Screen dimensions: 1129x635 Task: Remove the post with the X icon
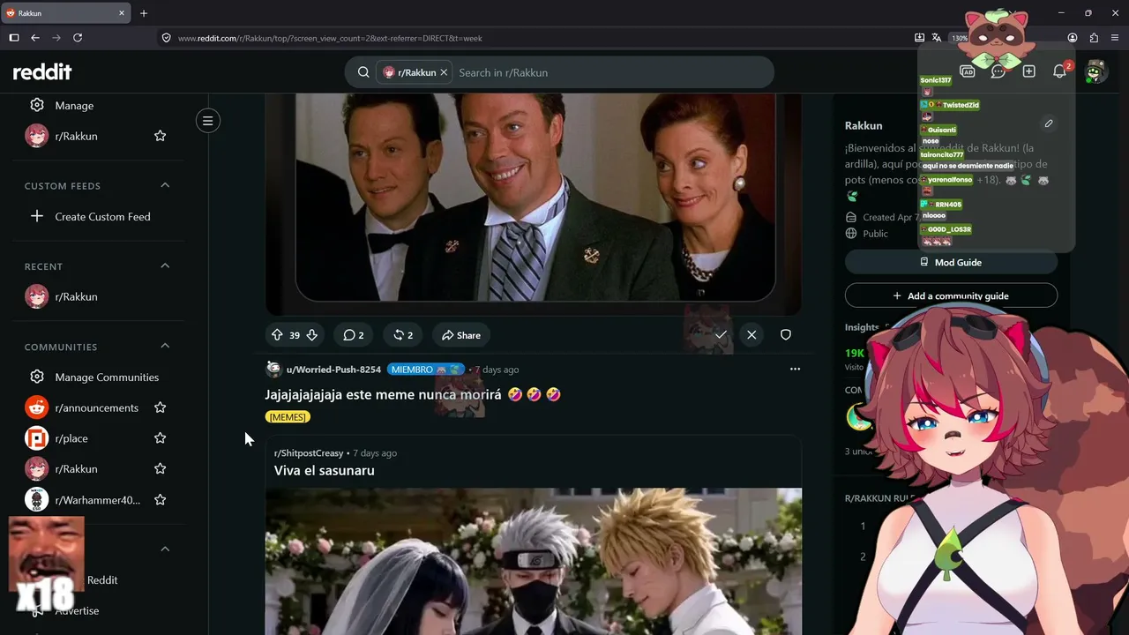pyautogui.click(x=751, y=335)
